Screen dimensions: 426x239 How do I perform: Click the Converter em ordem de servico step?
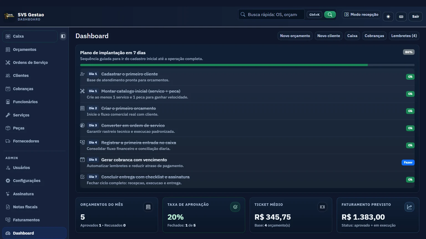tap(247, 128)
